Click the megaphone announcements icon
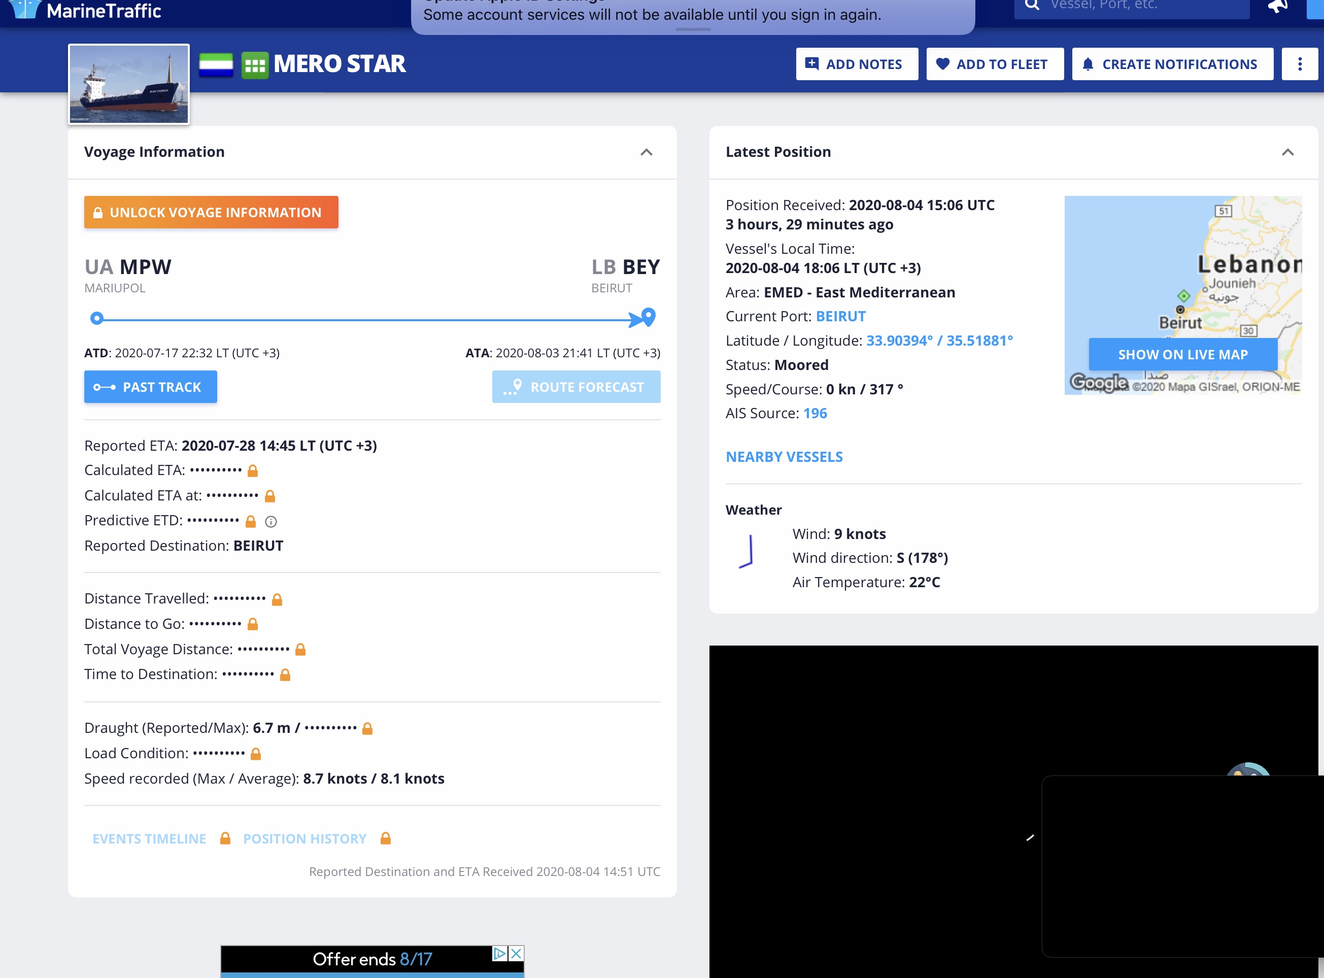The width and height of the screenshot is (1324, 978). click(x=1277, y=6)
